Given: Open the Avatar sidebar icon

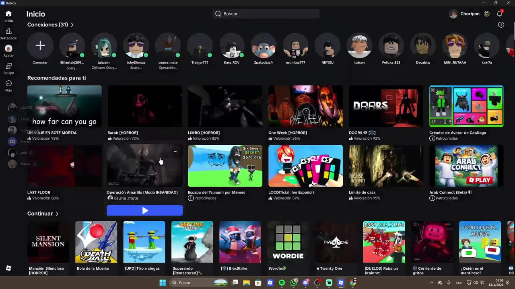Looking at the screenshot, I should (8, 49).
